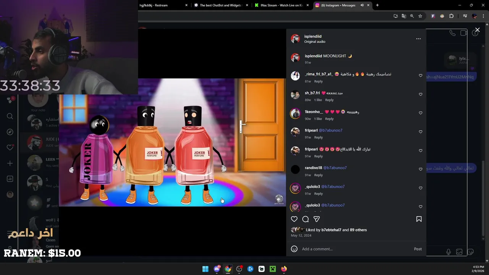Like the frlpearl comment mentioning @b7abuno7

(421, 132)
